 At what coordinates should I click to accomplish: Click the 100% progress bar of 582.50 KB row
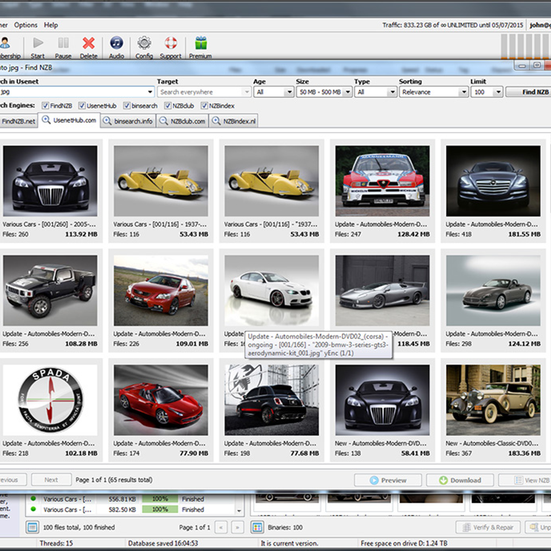pyautogui.click(x=160, y=509)
